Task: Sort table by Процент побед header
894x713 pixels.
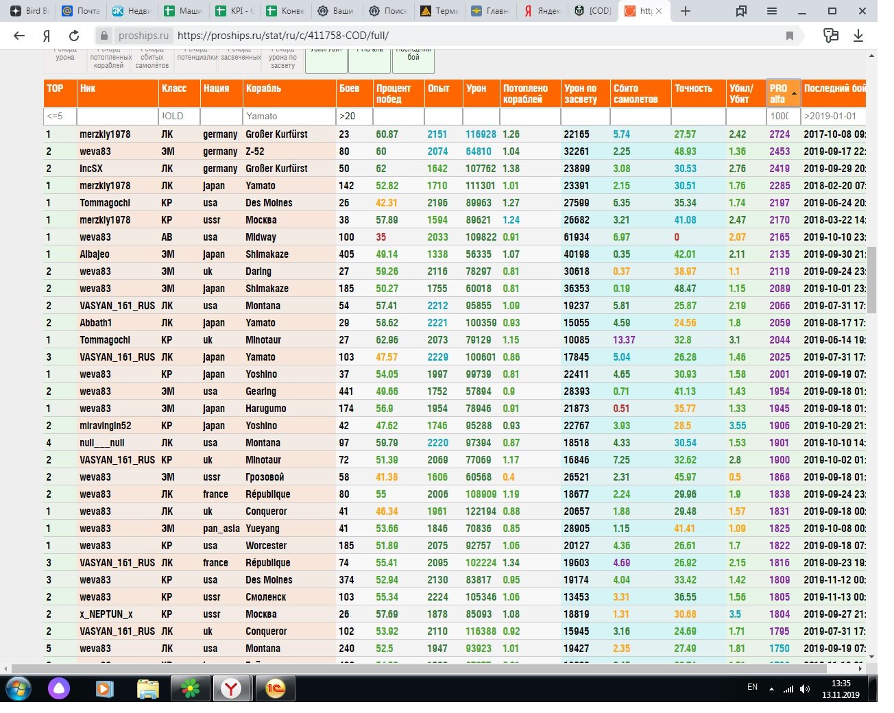Action: pos(398,93)
